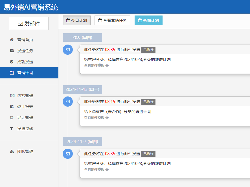Open 成功发送 sidebar item

(25, 62)
